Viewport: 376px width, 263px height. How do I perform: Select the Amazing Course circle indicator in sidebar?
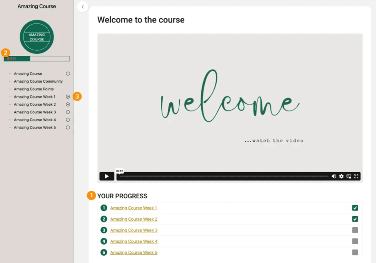tap(68, 74)
